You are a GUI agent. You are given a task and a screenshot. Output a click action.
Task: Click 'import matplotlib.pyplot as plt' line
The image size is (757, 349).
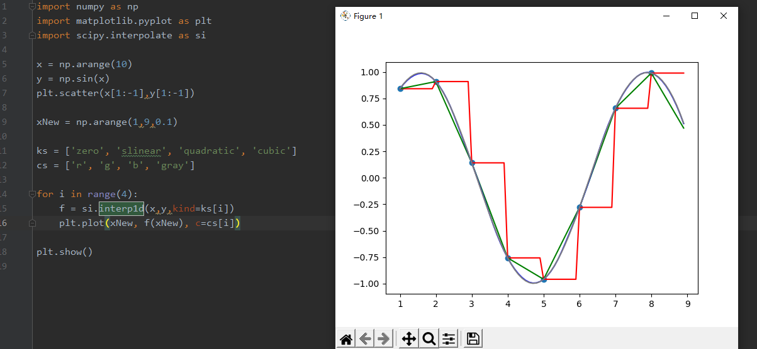(x=124, y=21)
